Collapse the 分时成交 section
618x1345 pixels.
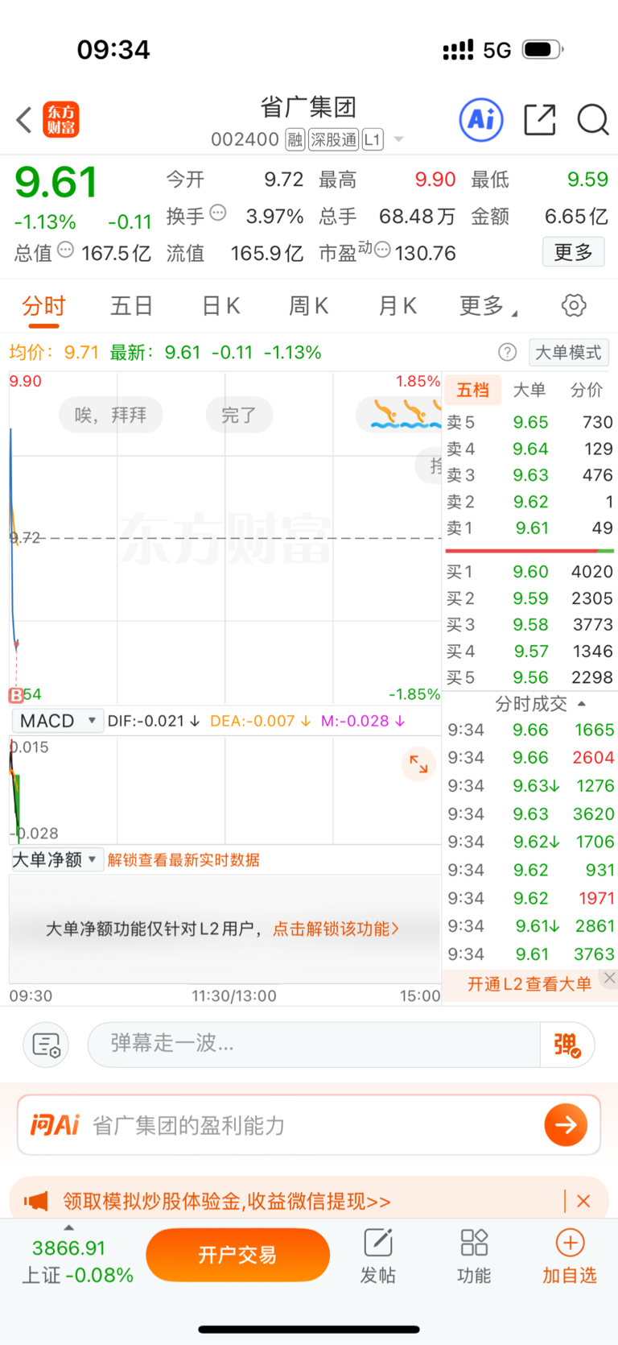click(x=582, y=704)
